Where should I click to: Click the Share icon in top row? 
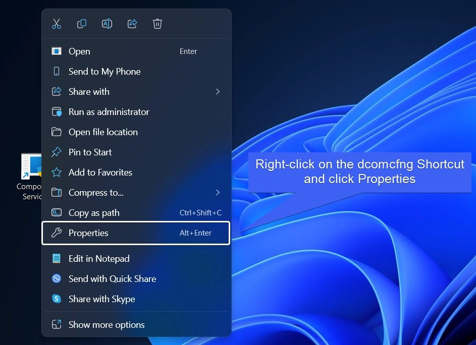pyautogui.click(x=132, y=24)
